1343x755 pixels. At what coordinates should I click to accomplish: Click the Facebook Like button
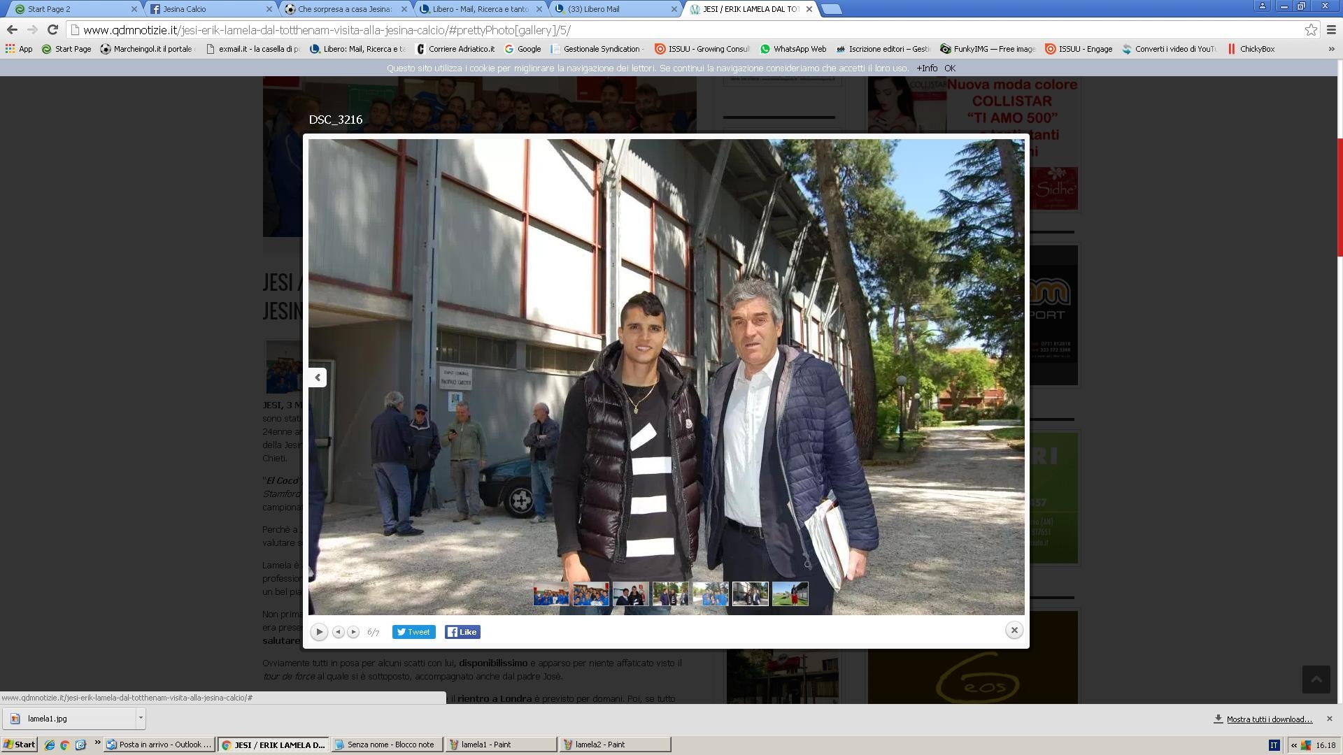click(462, 632)
